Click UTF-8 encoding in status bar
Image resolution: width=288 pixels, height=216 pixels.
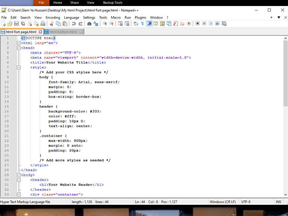(246, 202)
